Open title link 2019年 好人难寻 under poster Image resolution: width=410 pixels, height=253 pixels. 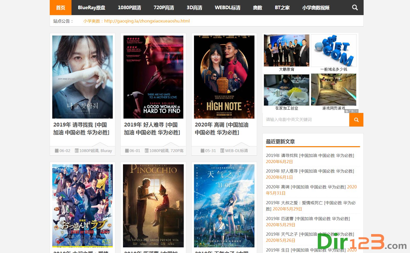tap(152, 129)
